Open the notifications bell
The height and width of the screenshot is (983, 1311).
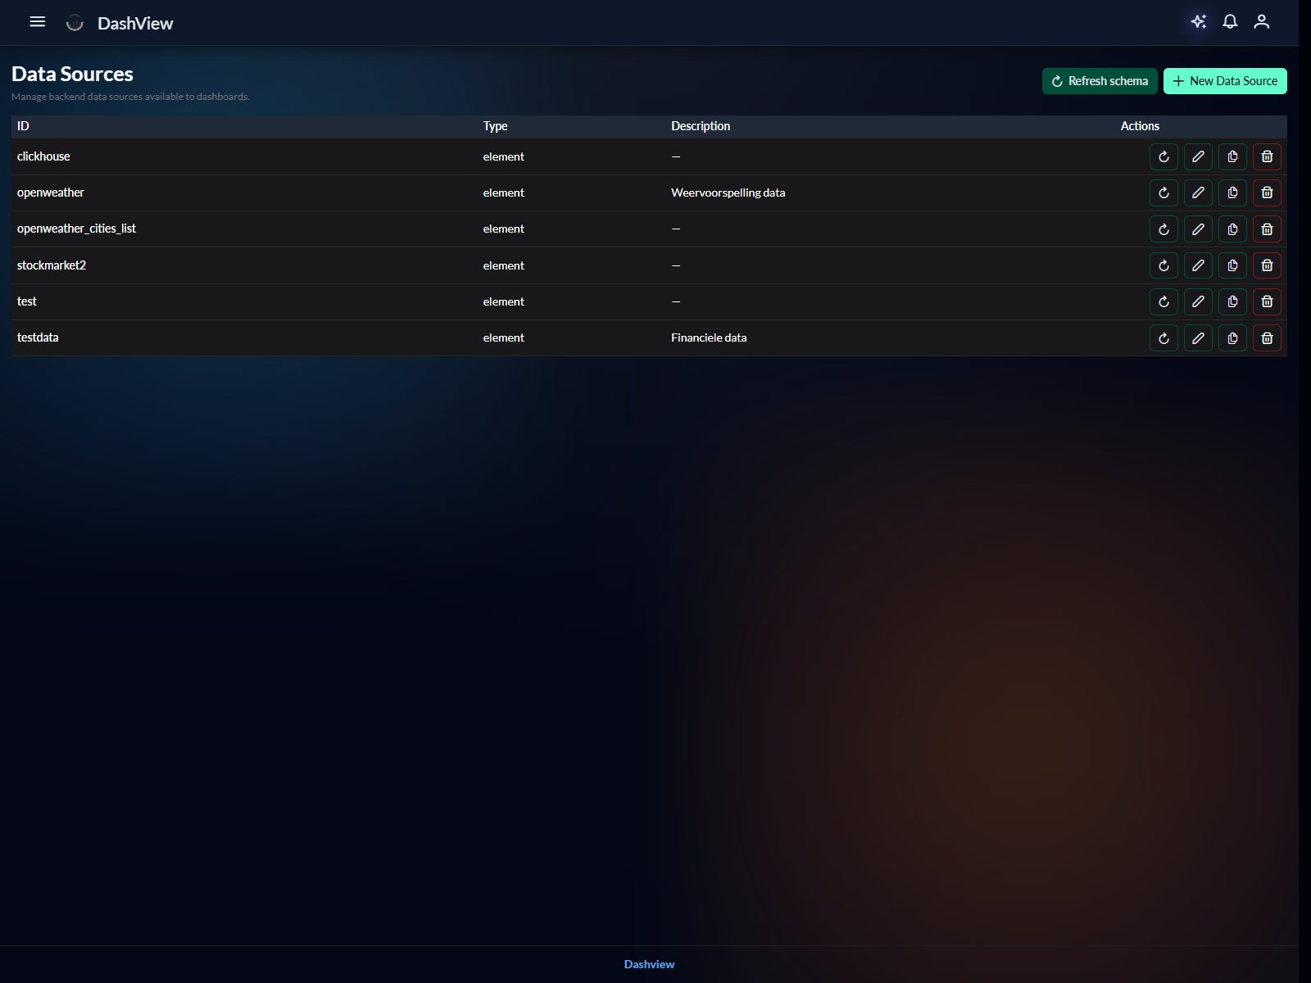1230,22
